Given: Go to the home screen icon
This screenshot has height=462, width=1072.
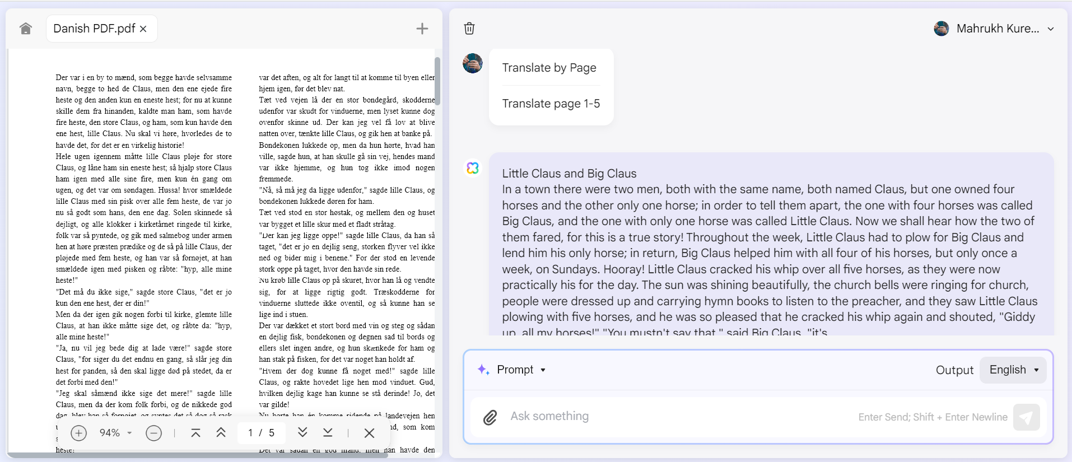Looking at the screenshot, I should point(26,29).
